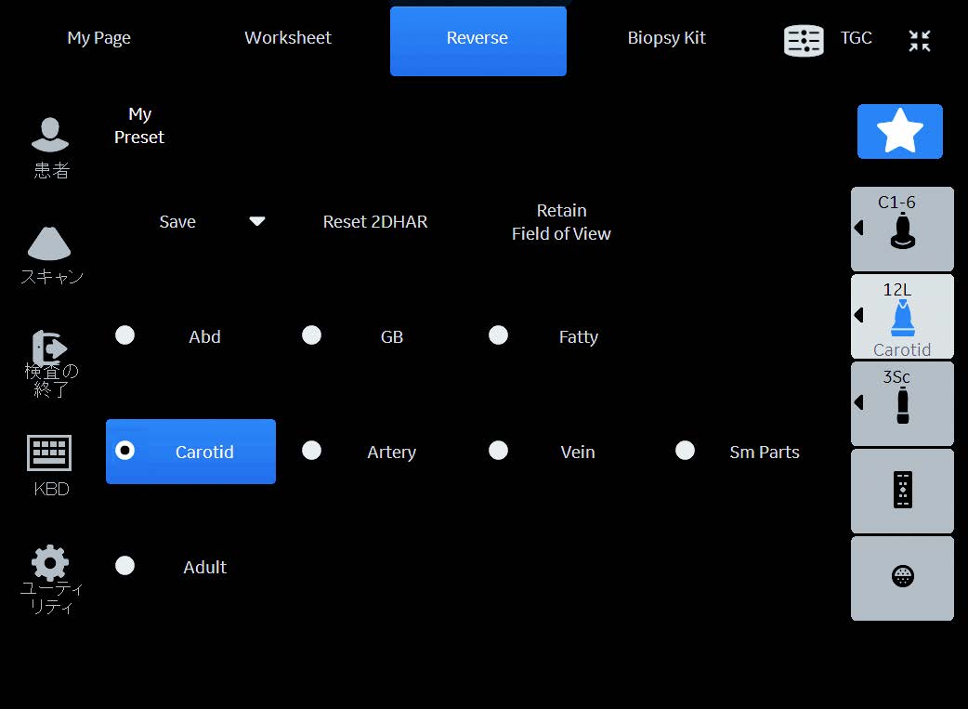Select the Abd preset radio button
968x709 pixels.
pos(125,335)
